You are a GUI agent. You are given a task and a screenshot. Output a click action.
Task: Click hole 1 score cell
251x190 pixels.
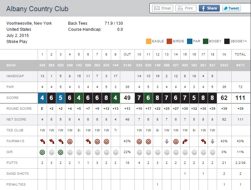pos(42,98)
